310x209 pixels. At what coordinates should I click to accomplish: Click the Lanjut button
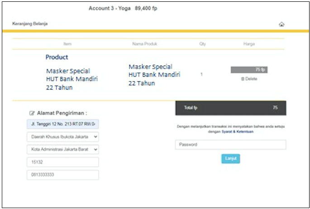[x=231, y=159]
